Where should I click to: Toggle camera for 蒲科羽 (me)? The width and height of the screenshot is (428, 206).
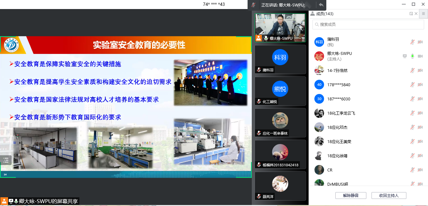[x=420, y=42]
